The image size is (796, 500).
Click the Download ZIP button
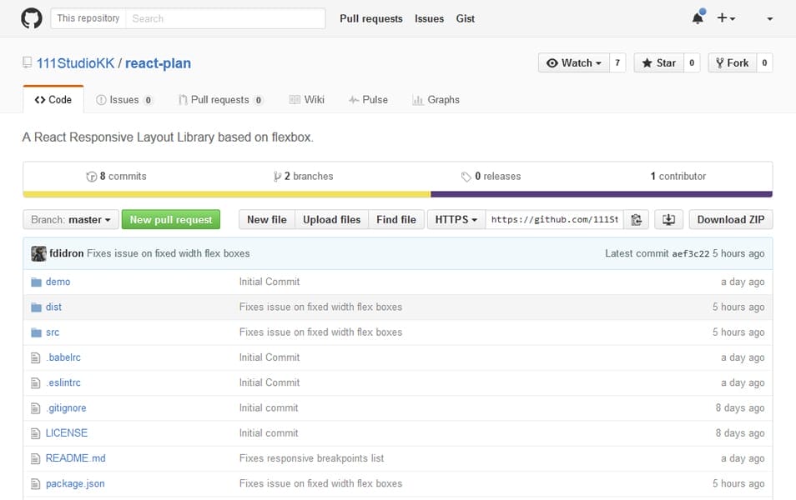tap(731, 219)
